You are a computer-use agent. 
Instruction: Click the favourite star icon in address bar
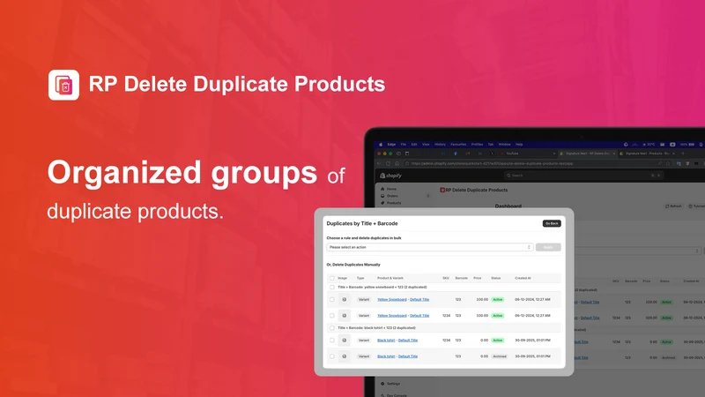point(668,163)
